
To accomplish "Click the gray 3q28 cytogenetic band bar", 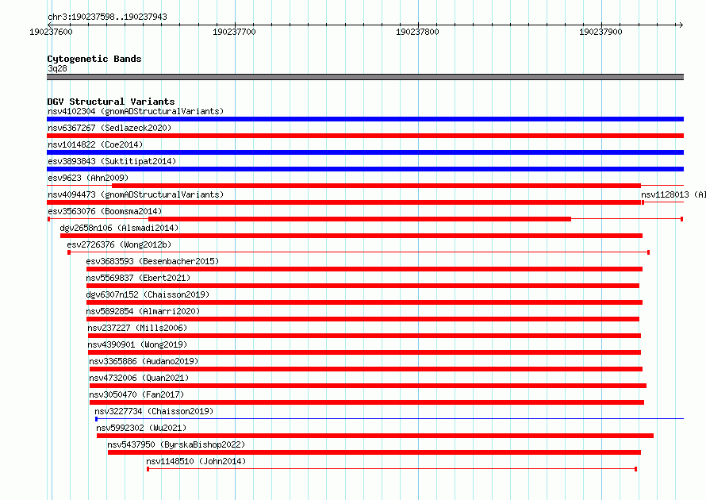I will 365,77.
